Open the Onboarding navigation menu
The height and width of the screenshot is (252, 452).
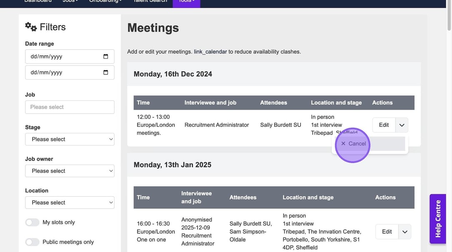pyautogui.click(x=105, y=2)
